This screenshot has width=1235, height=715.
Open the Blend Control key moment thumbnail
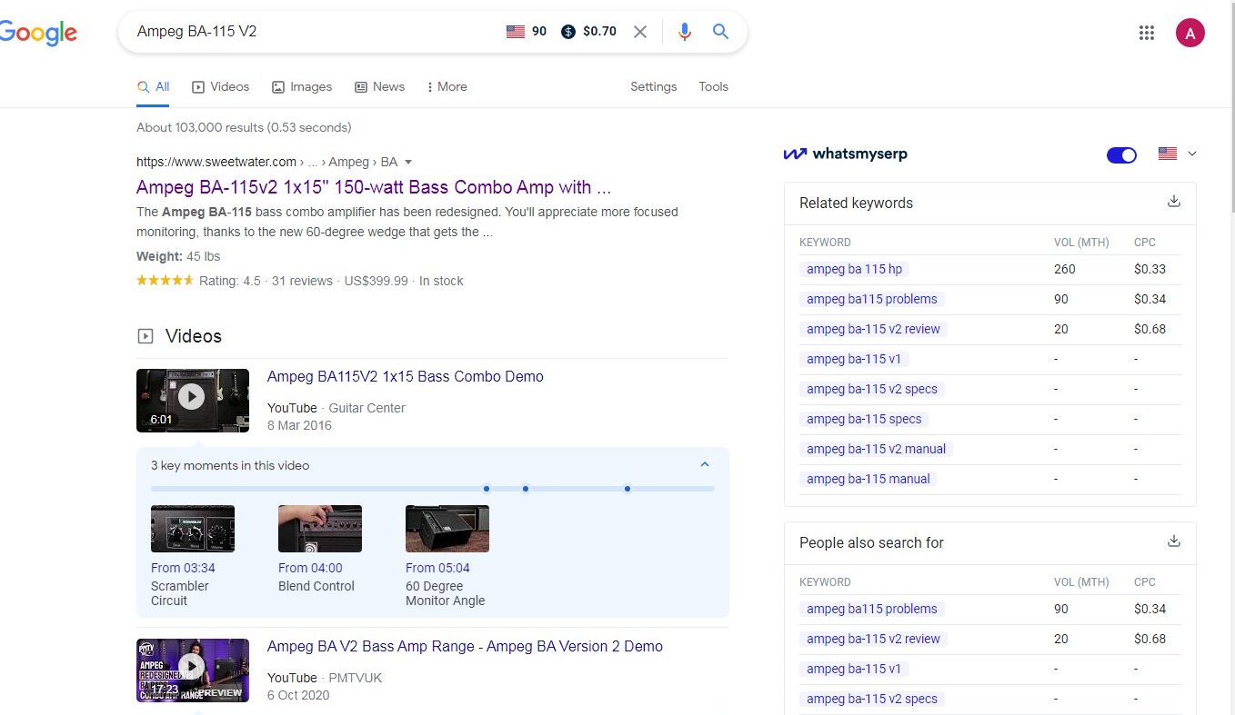(320, 529)
